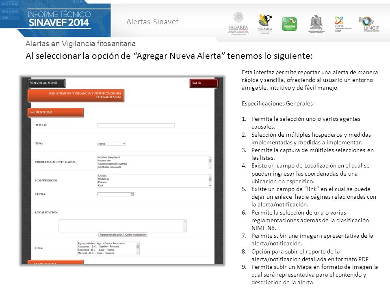Screen dimensions: 390x292
Task: Select Acrobasis nuxvorella in the list
Action: [109, 167]
